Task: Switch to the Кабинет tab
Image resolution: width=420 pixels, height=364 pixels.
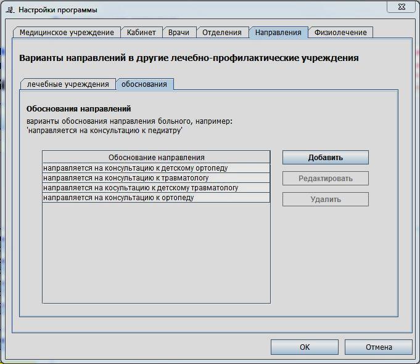Action: pyautogui.click(x=141, y=33)
